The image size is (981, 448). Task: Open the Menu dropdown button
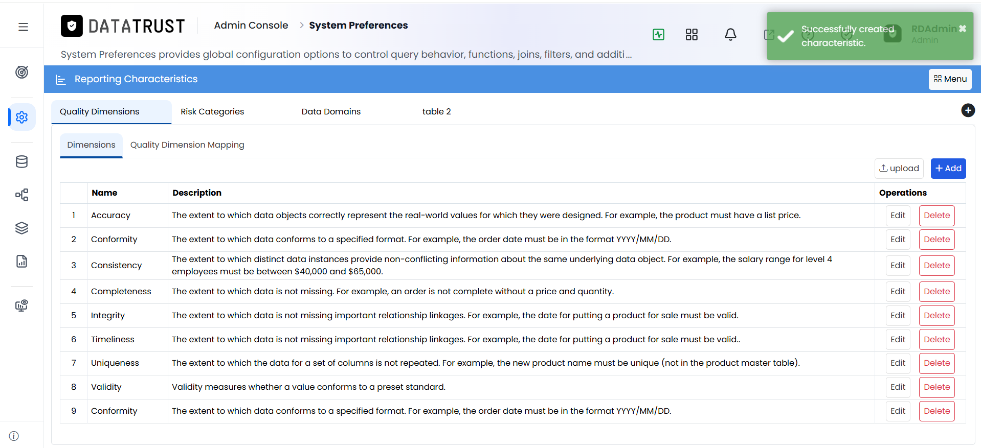[x=950, y=79]
